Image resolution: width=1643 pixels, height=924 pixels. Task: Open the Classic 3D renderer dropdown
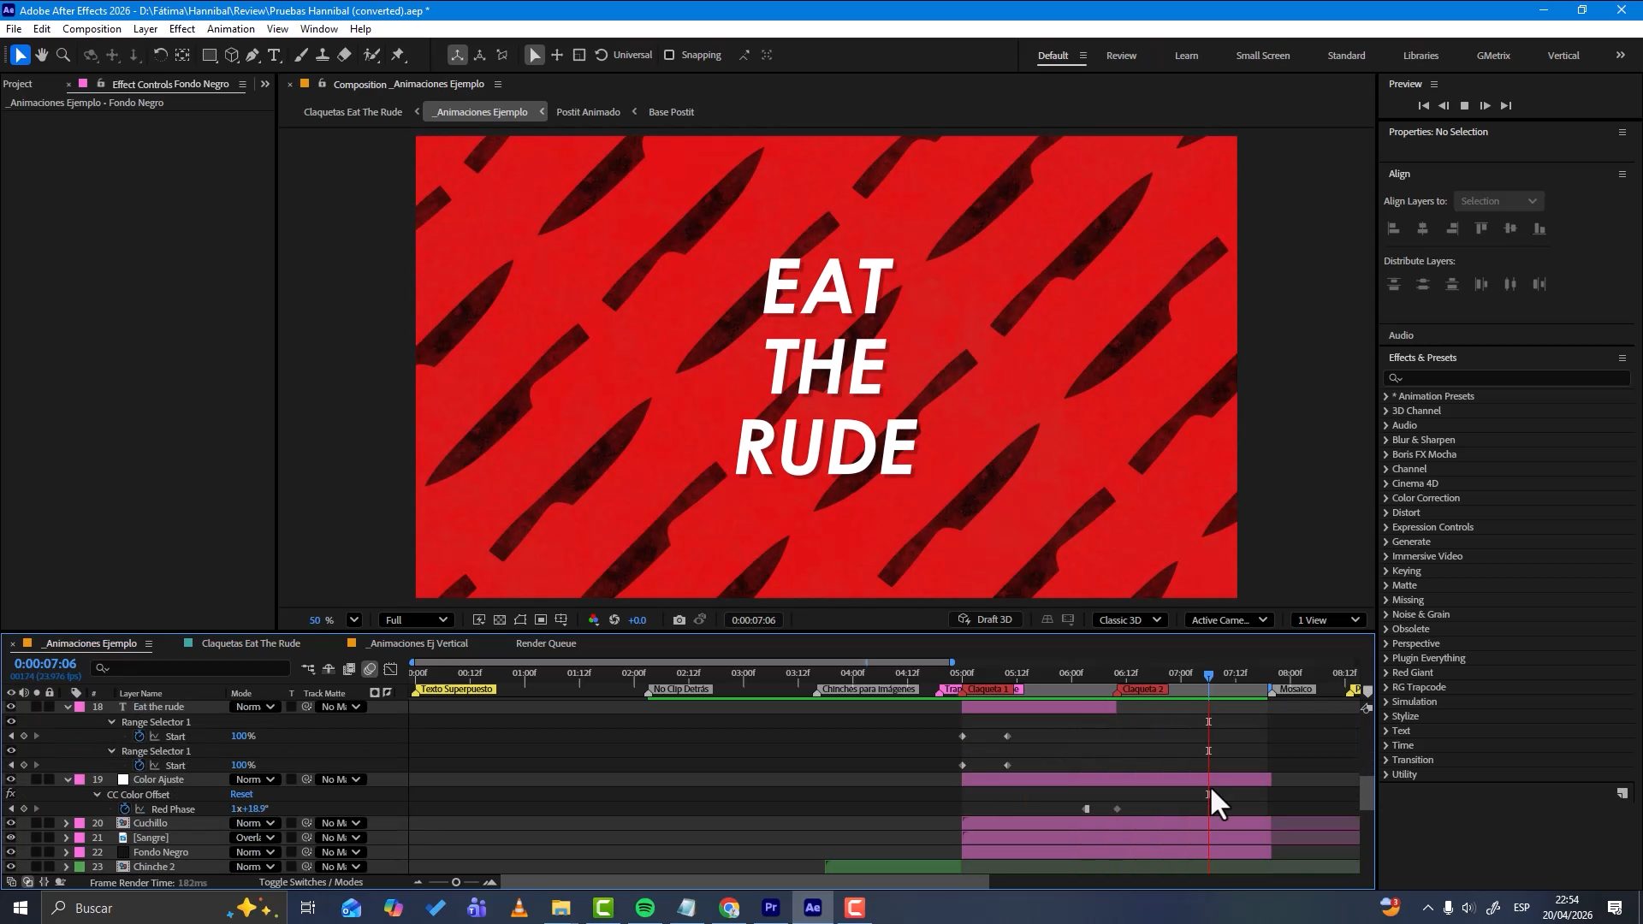(1130, 620)
